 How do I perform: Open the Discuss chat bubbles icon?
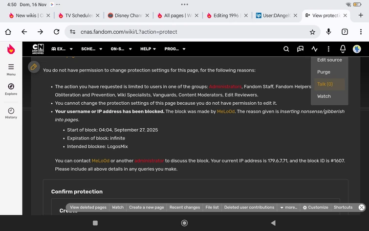[x=300, y=49]
